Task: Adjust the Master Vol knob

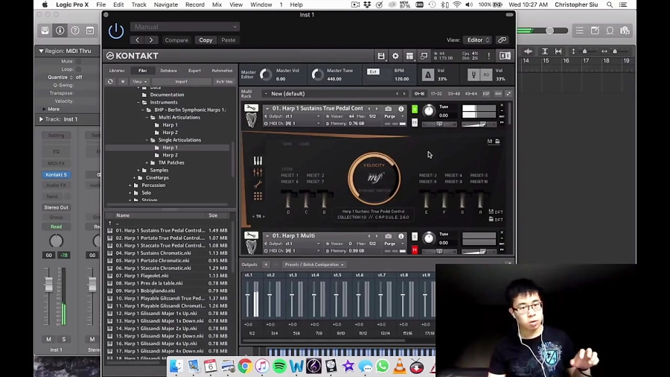Action: (x=265, y=75)
